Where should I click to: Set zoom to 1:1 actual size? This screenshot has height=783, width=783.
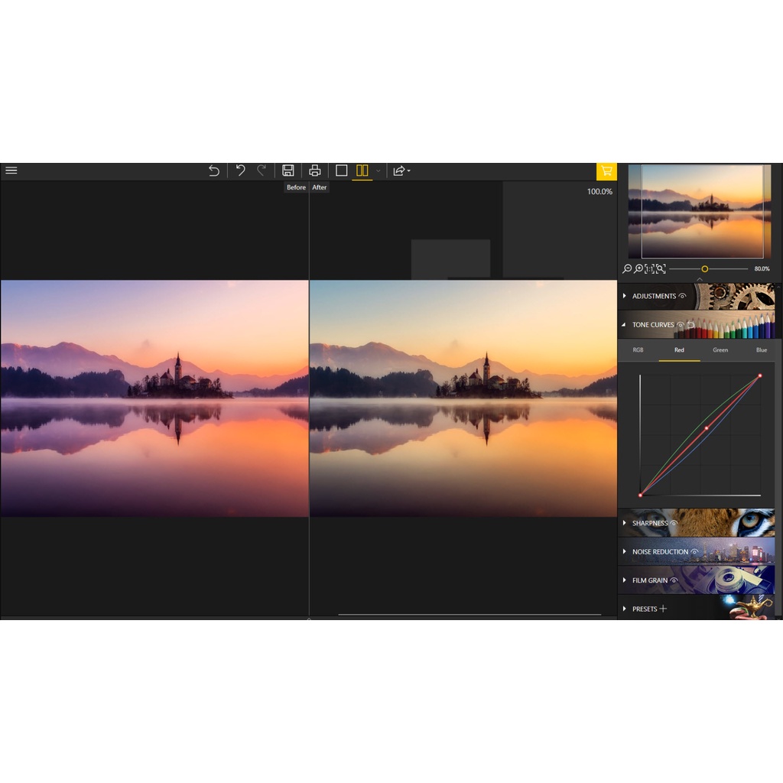pyautogui.click(x=649, y=269)
